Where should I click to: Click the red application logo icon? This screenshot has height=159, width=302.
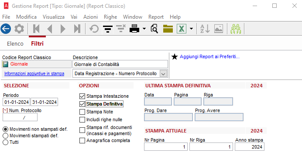[6, 6]
